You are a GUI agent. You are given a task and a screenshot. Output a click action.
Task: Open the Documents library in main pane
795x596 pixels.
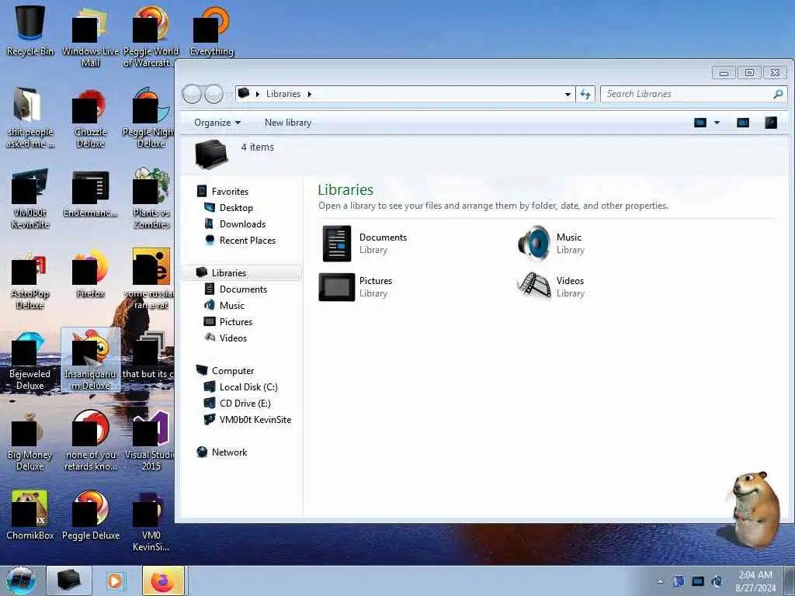tap(365, 243)
